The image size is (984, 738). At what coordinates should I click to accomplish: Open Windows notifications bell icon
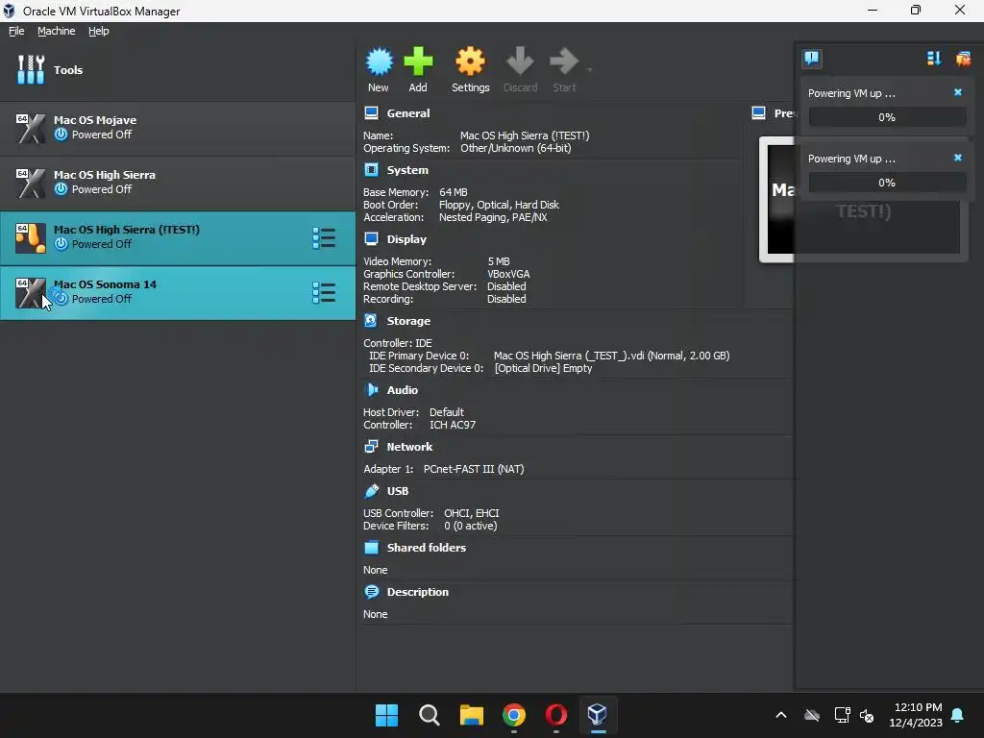click(x=958, y=715)
